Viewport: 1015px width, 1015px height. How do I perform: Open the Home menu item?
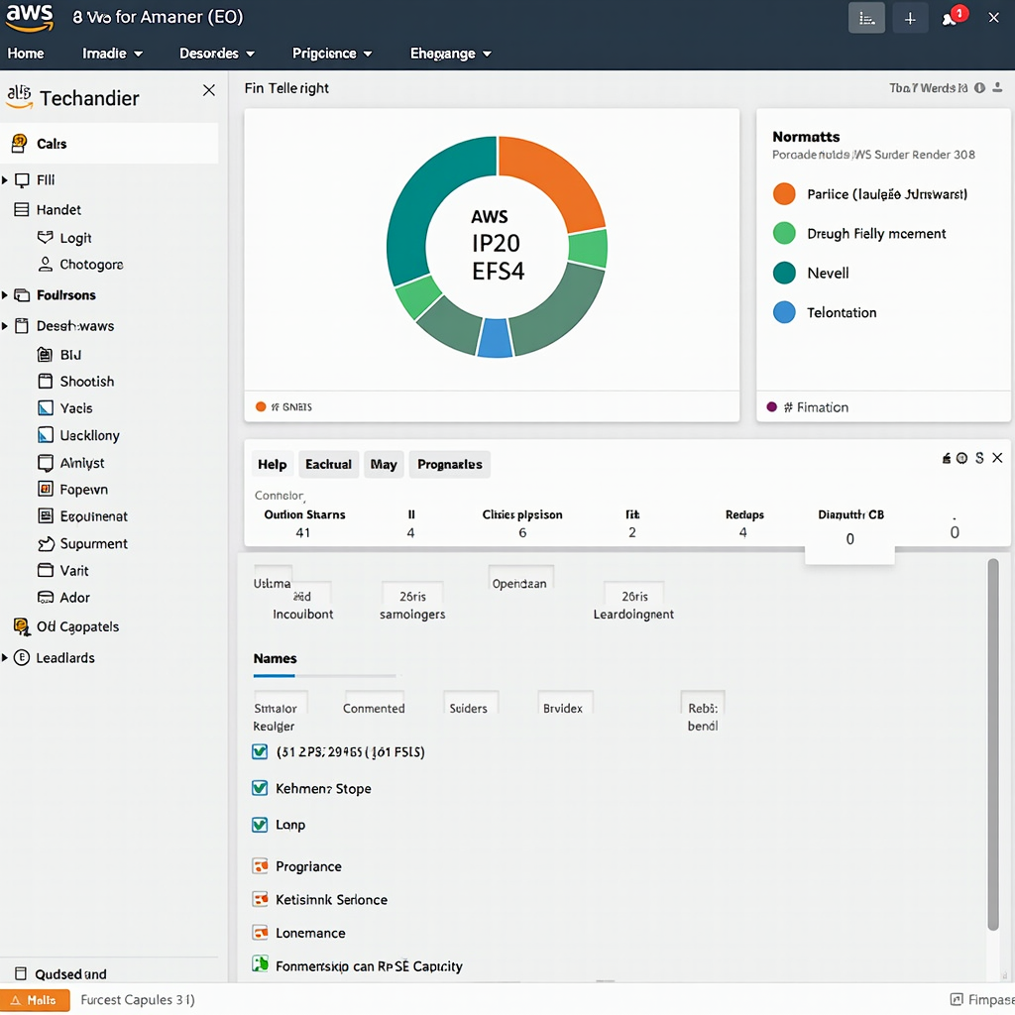pos(26,54)
